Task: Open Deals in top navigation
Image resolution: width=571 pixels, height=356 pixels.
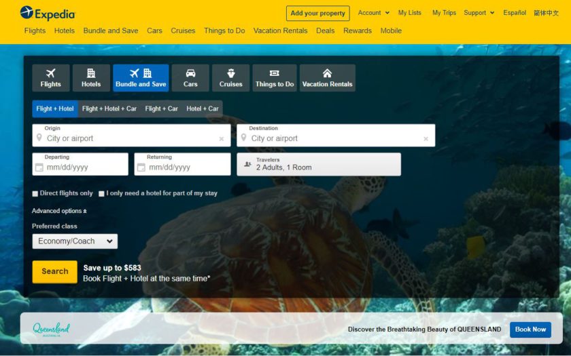Action: 325,31
